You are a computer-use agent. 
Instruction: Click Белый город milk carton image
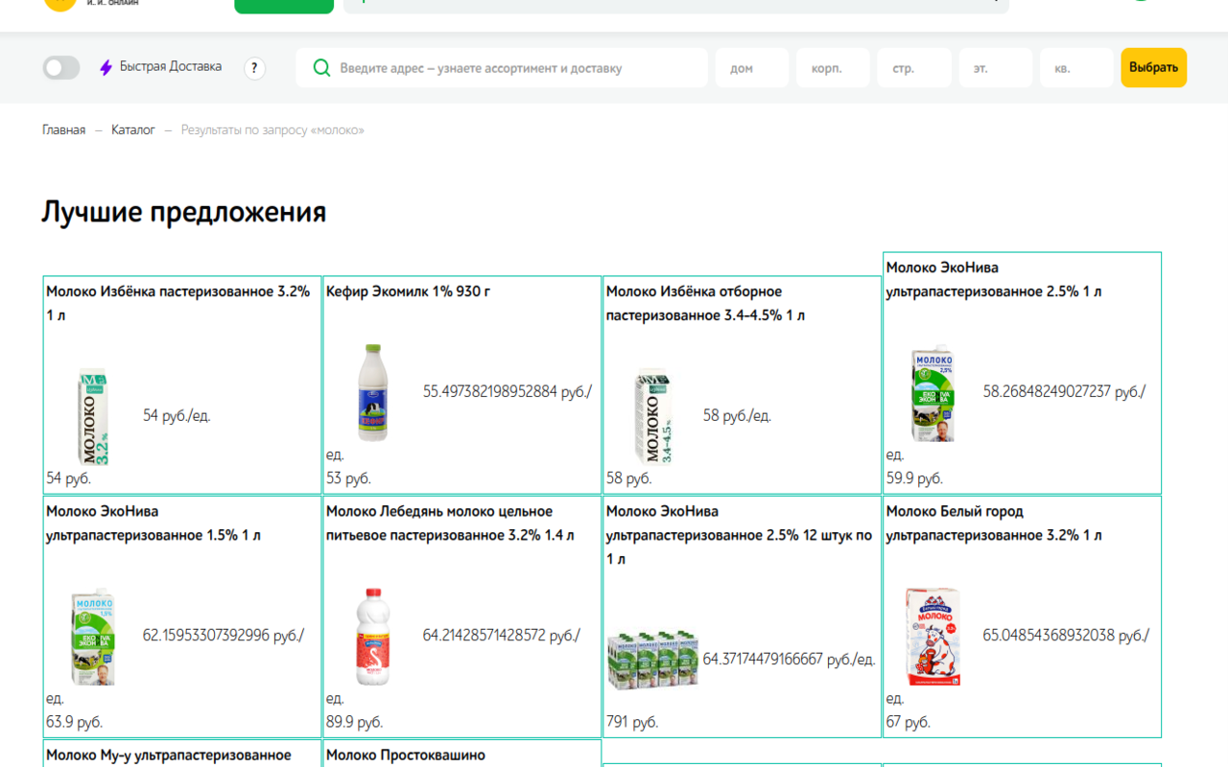click(x=933, y=637)
